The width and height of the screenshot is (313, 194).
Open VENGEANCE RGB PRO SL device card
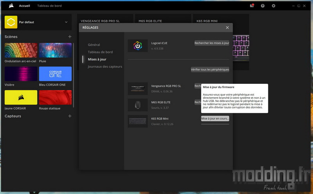100,21
